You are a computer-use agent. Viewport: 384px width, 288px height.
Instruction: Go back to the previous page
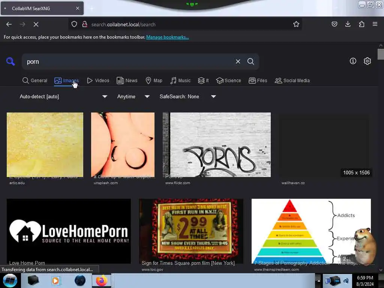(9, 24)
